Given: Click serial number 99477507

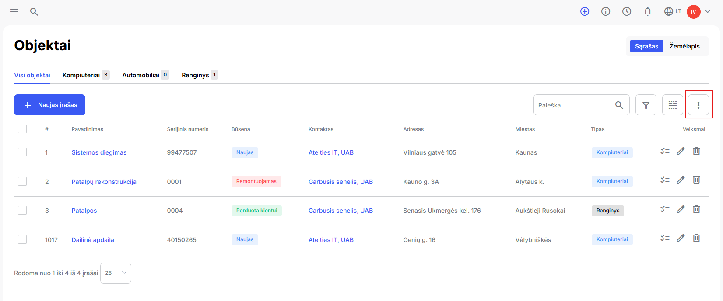Looking at the screenshot, I should coord(182,152).
